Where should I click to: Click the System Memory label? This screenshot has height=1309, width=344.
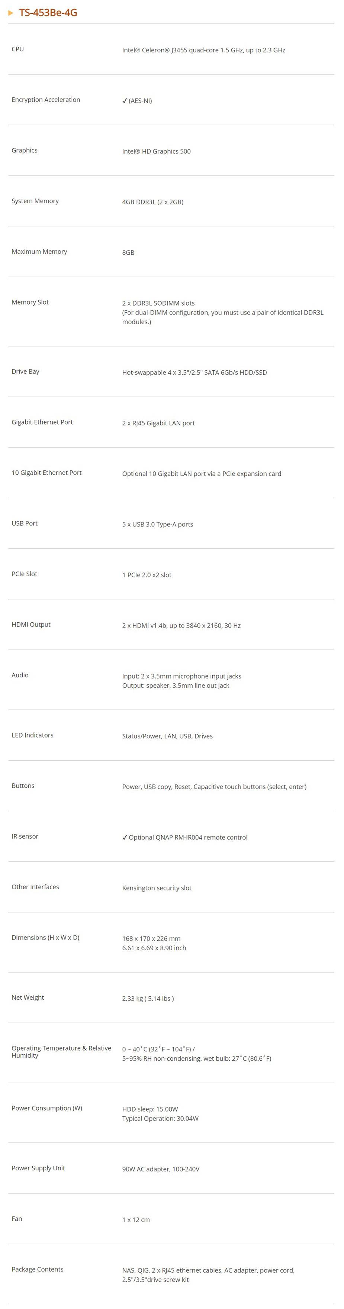[35, 201]
